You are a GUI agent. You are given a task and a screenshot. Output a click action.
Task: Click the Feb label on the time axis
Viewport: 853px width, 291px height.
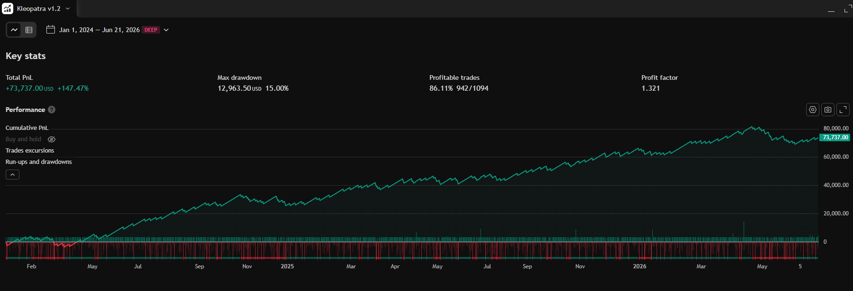click(x=31, y=266)
